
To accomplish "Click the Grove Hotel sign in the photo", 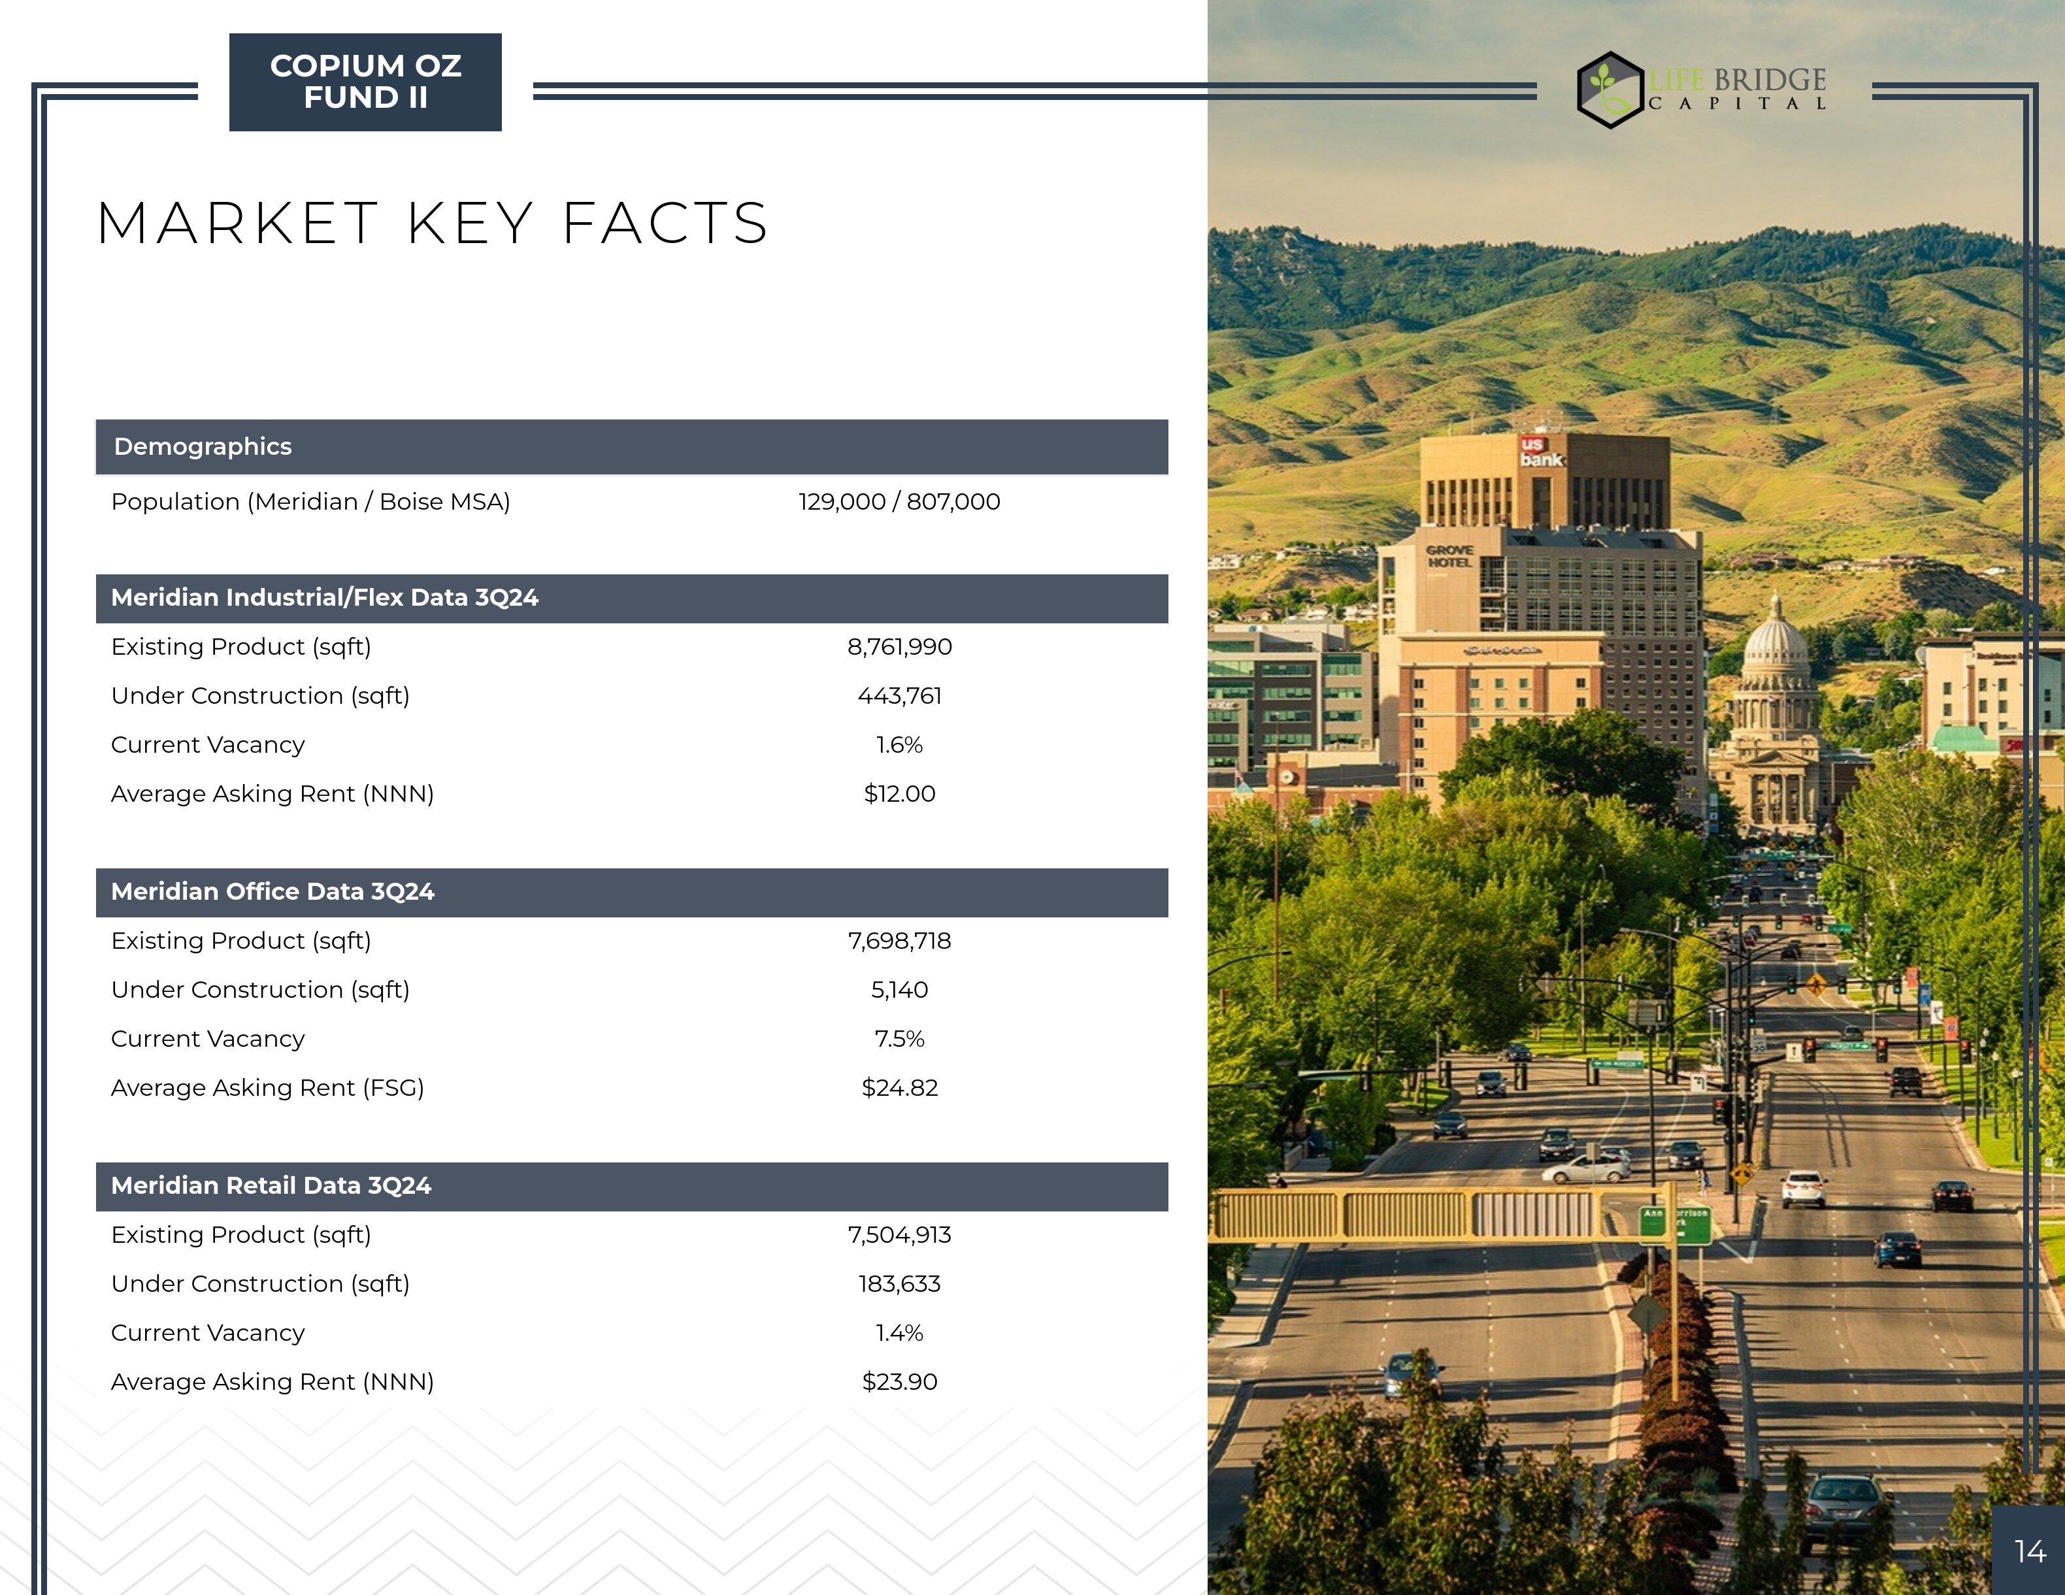I will point(1449,556).
